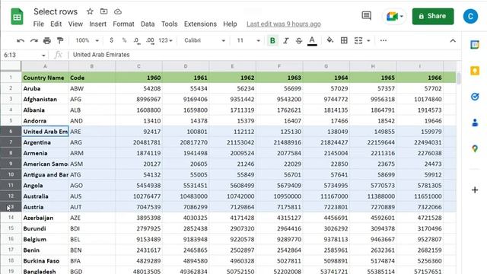The image size is (487, 274).
Task: Click into the formula bar
Action: coord(264,55)
